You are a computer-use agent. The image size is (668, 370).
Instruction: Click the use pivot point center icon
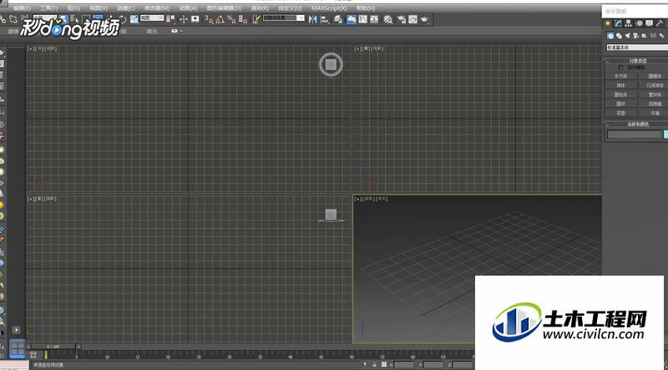pyautogui.click(x=170, y=19)
